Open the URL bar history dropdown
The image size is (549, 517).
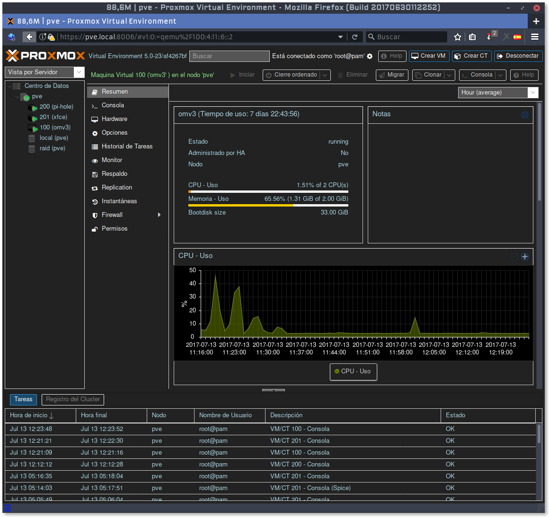tap(340, 37)
